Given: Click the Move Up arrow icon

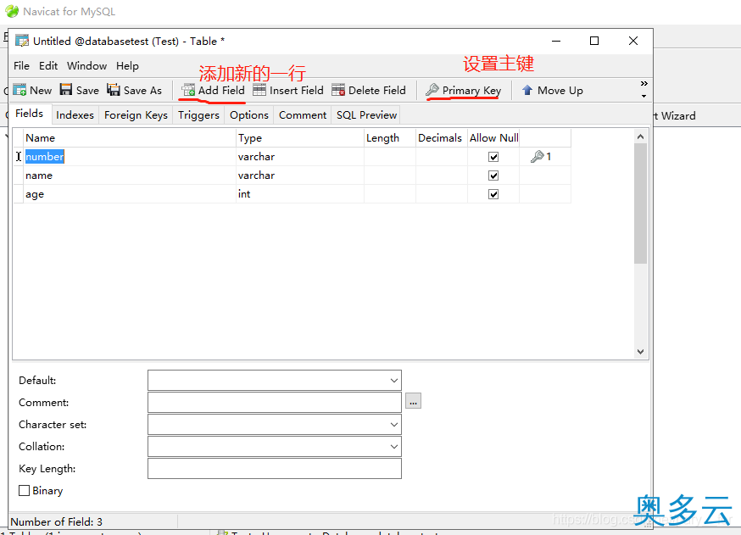Looking at the screenshot, I should click(x=527, y=90).
